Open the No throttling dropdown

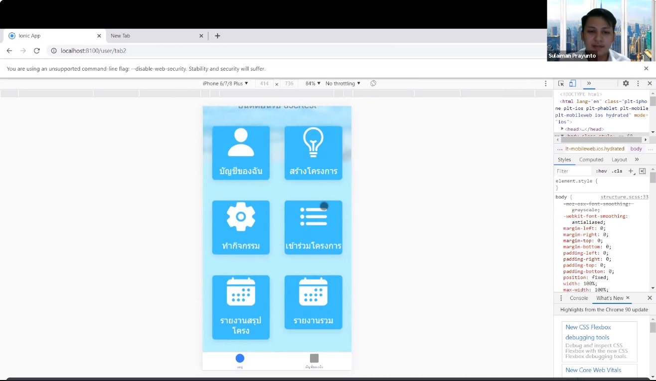click(343, 84)
